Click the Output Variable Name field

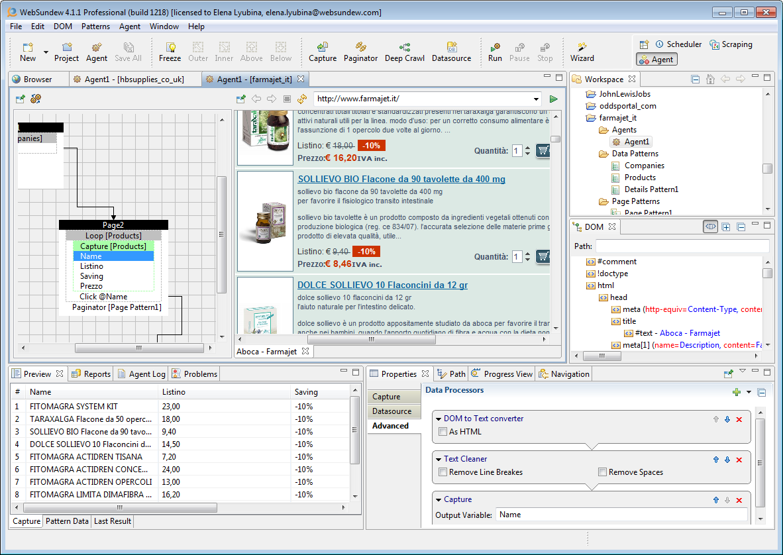[621, 515]
